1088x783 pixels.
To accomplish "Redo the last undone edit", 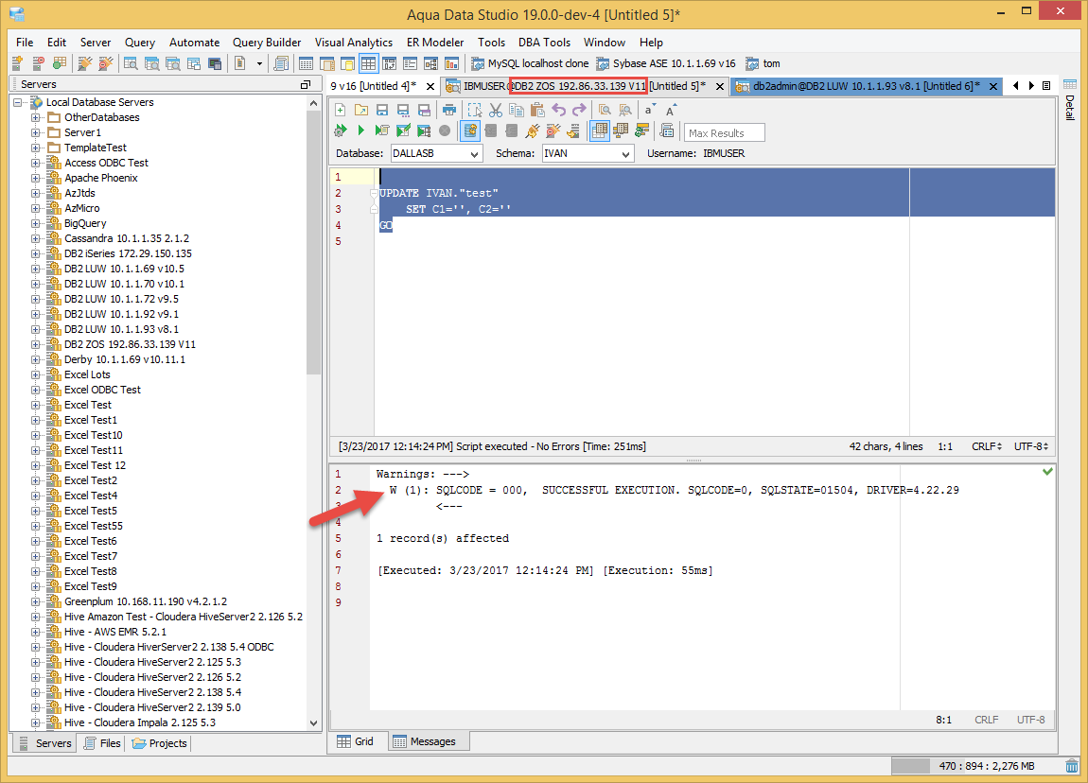I will (x=579, y=111).
